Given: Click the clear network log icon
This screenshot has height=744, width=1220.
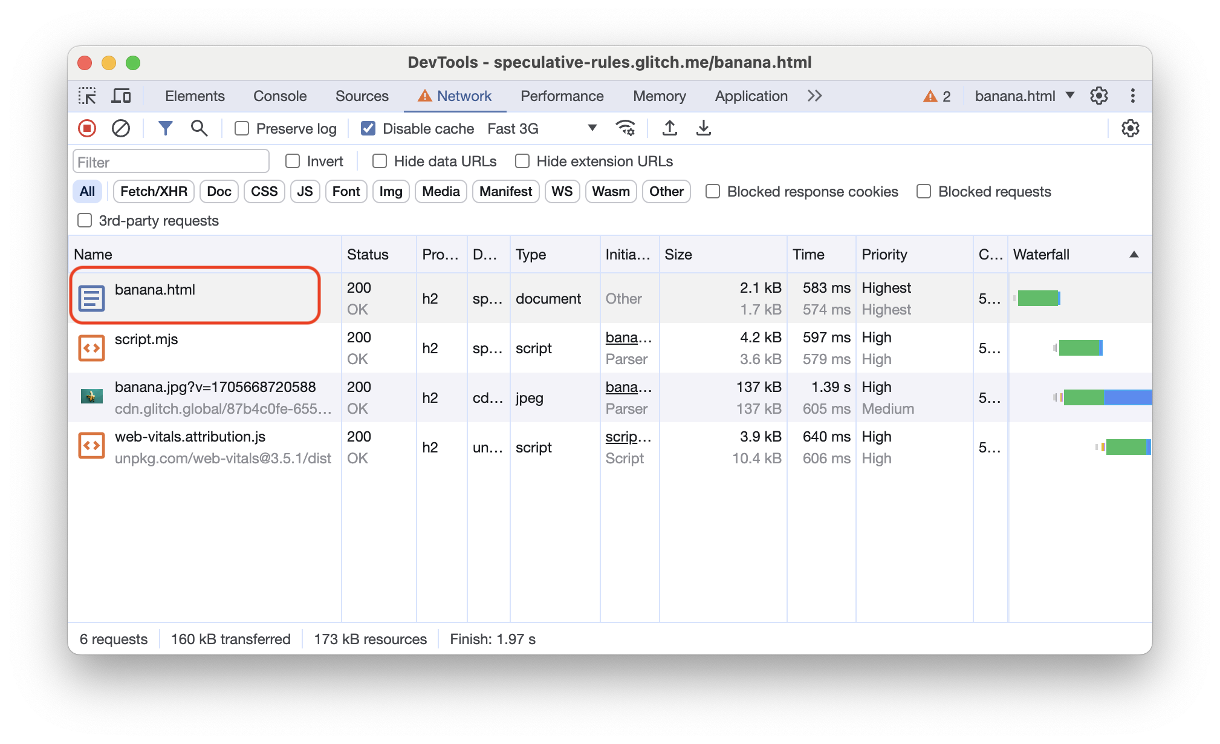Looking at the screenshot, I should coord(120,128).
